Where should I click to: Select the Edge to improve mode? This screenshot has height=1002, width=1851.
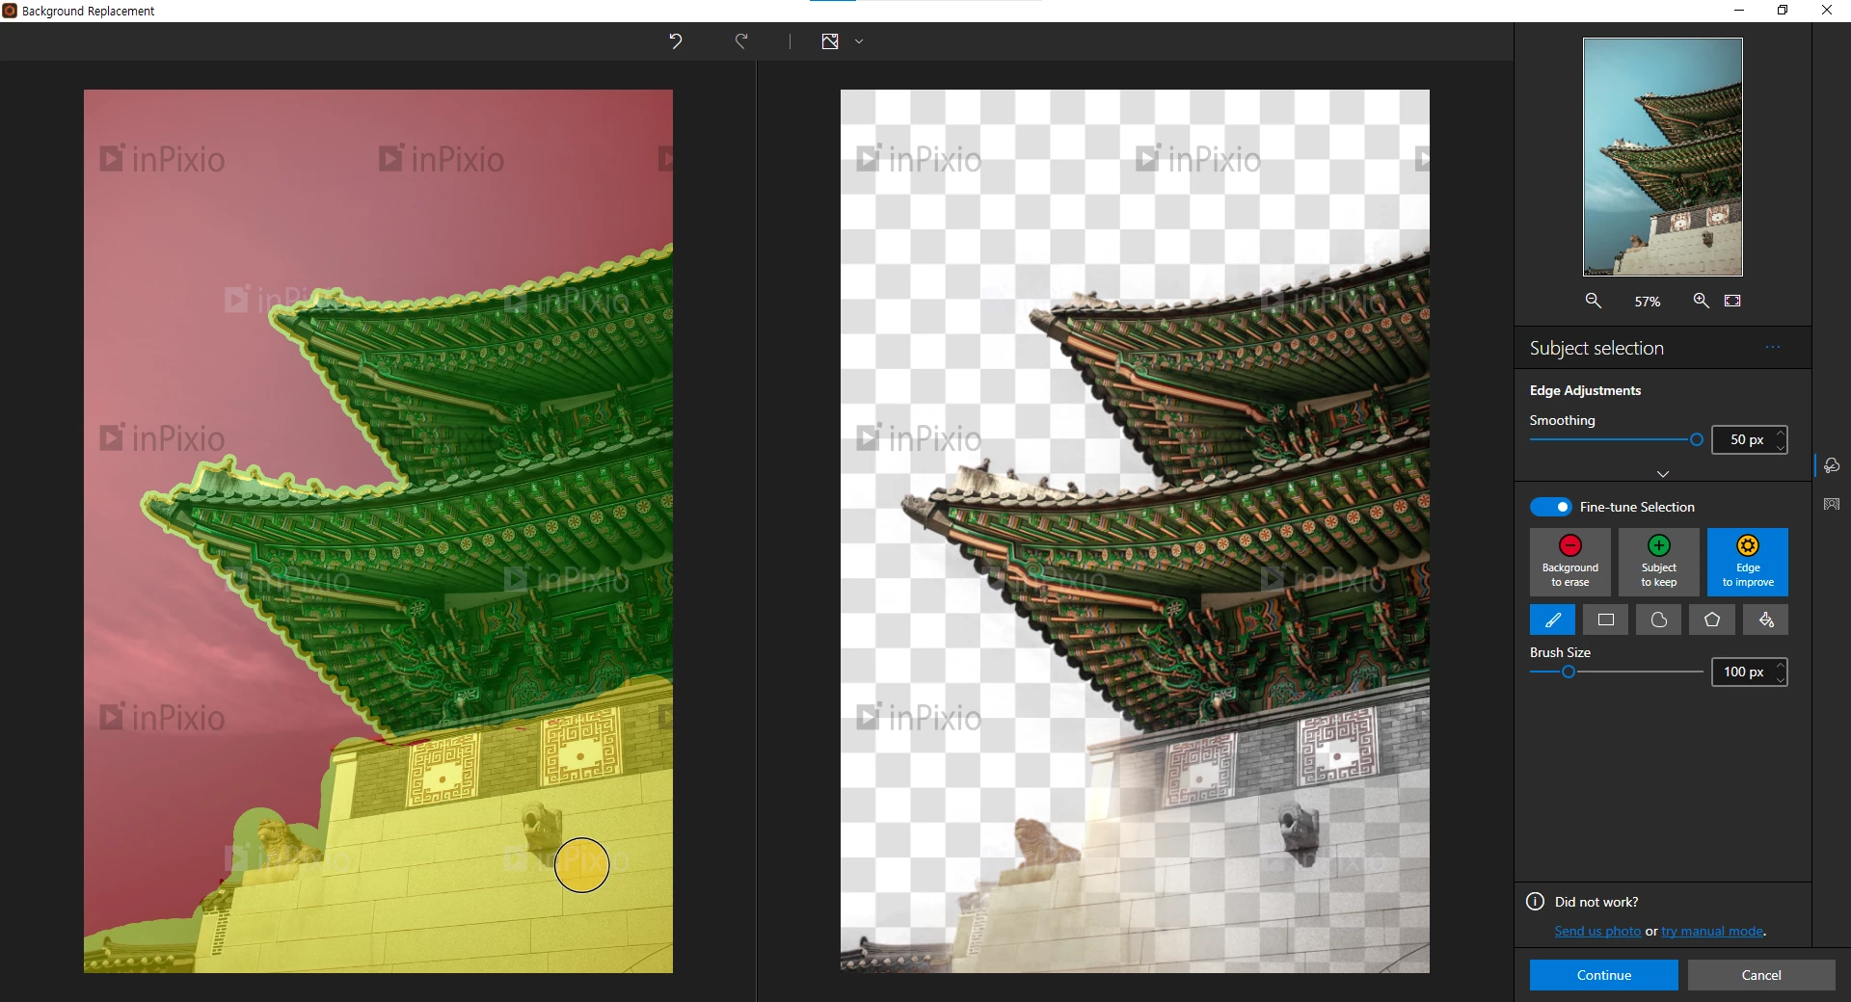click(x=1748, y=562)
